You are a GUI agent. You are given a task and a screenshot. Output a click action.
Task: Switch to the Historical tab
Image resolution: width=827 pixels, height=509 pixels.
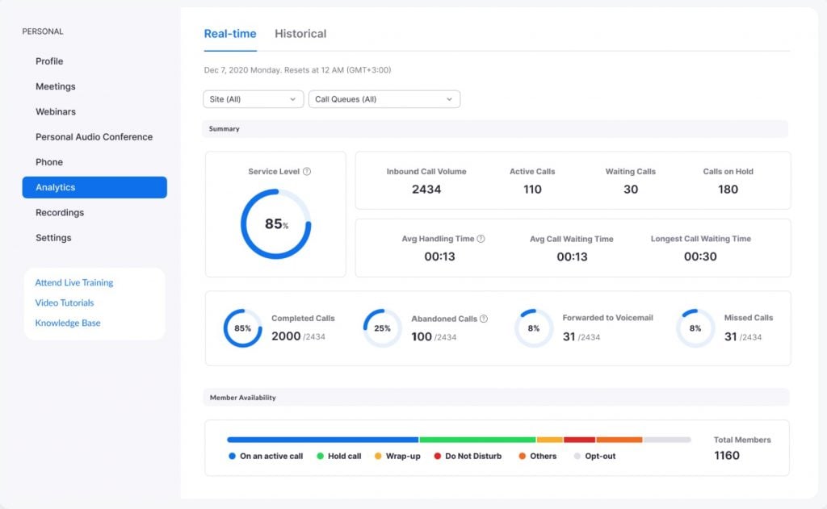point(300,34)
